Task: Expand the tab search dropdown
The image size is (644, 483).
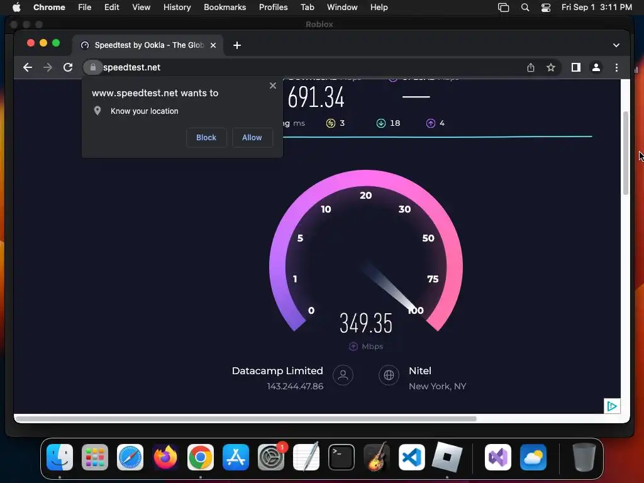Action: (616, 45)
